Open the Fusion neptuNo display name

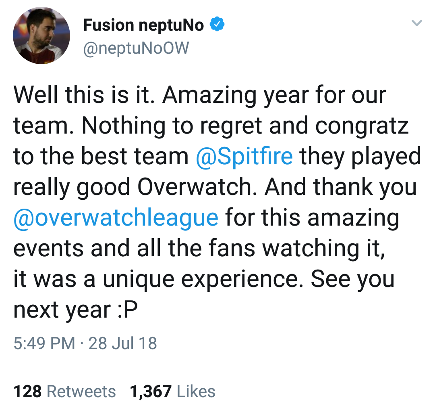(x=143, y=25)
